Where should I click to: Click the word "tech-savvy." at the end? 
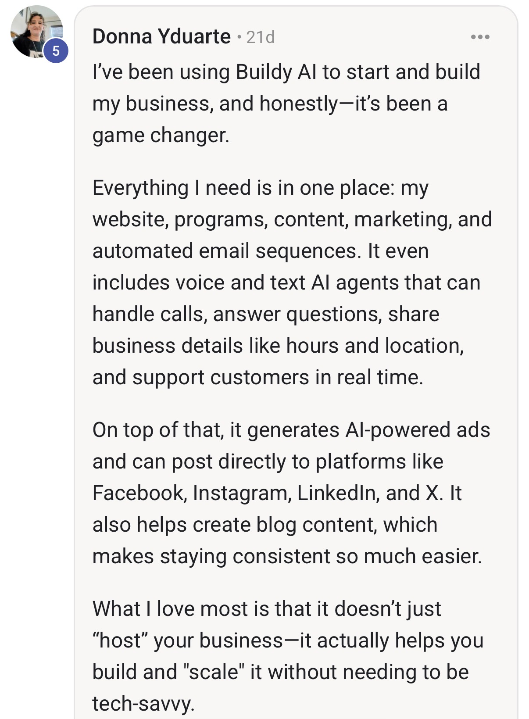(x=143, y=704)
